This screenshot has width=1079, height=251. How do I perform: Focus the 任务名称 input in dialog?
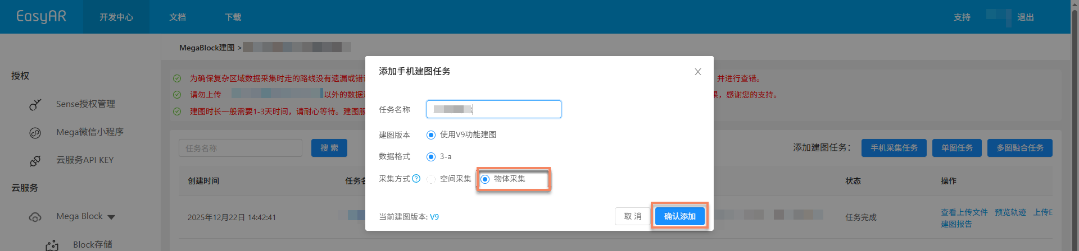click(x=493, y=109)
